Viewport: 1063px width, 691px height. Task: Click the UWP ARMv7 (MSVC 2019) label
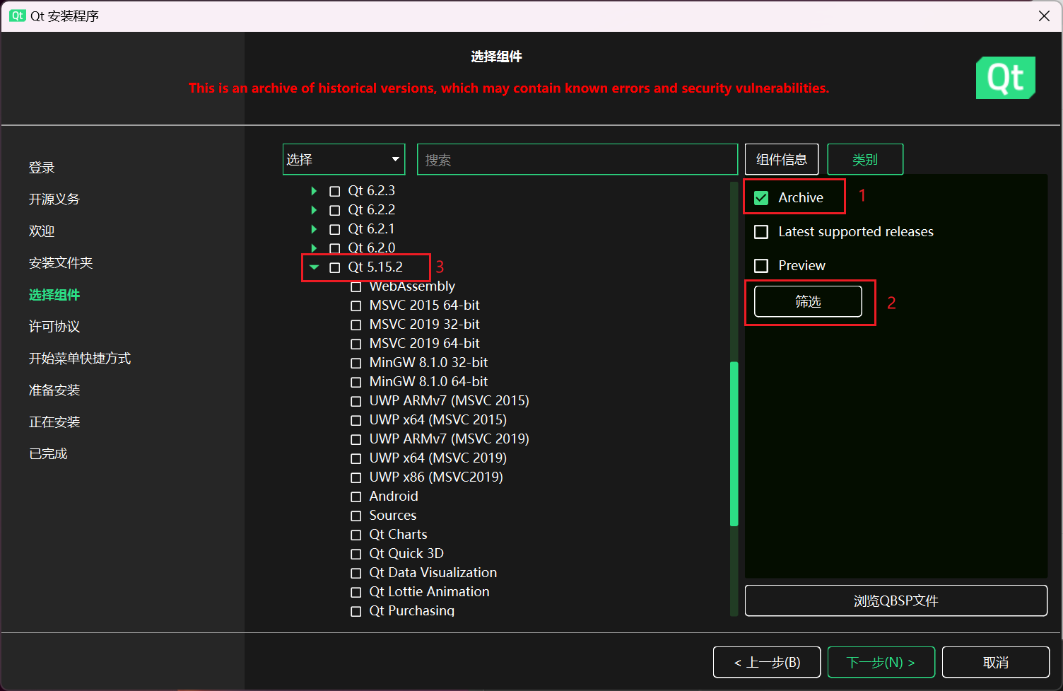[x=450, y=439]
